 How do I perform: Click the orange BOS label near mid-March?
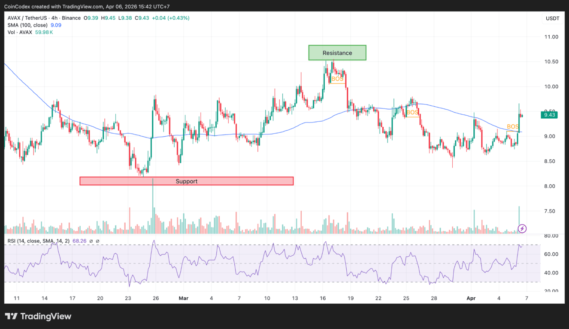coord(337,79)
